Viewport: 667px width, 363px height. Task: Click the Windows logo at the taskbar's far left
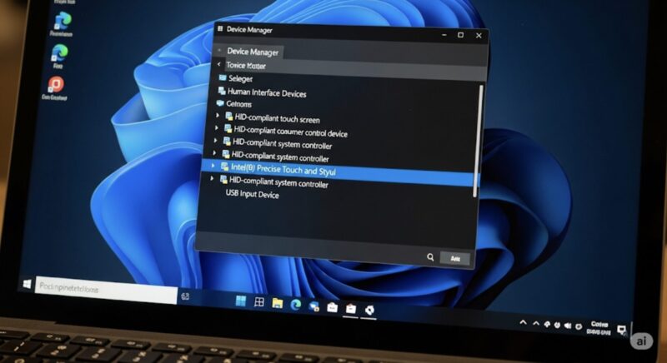coord(27,284)
